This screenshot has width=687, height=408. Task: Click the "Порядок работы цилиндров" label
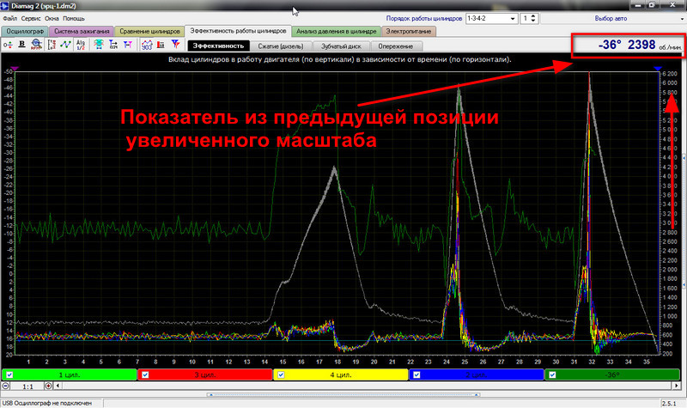(423, 18)
